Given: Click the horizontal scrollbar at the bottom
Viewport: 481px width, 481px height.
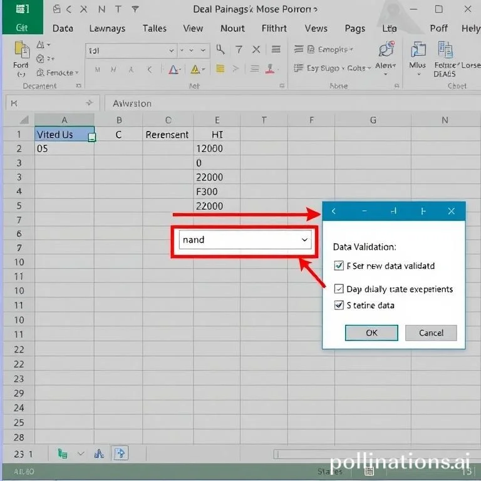Looking at the screenshot, I should (370, 454).
